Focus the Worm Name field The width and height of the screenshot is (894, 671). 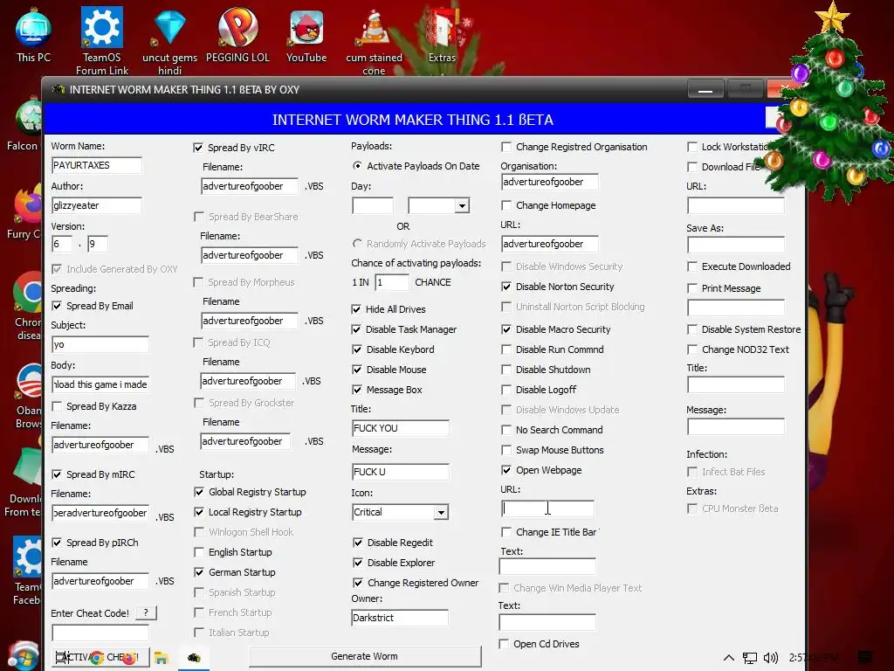(x=96, y=165)
